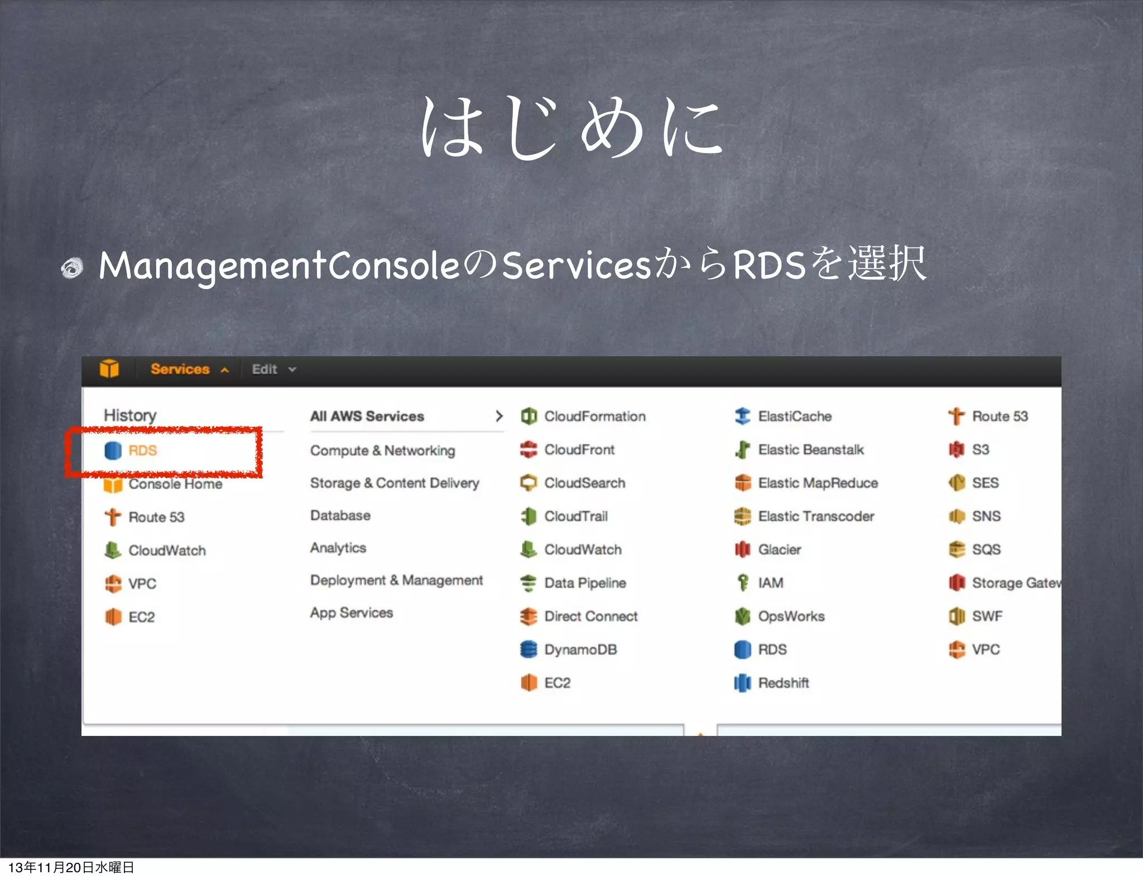The image size is (1143, 880).
Task: Open the SQS service link
Action: 986,549
